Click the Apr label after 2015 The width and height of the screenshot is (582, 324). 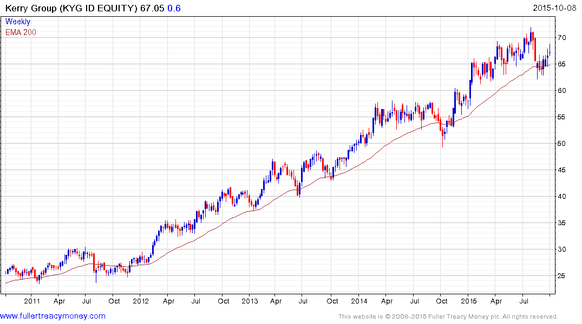coord(496,301)
